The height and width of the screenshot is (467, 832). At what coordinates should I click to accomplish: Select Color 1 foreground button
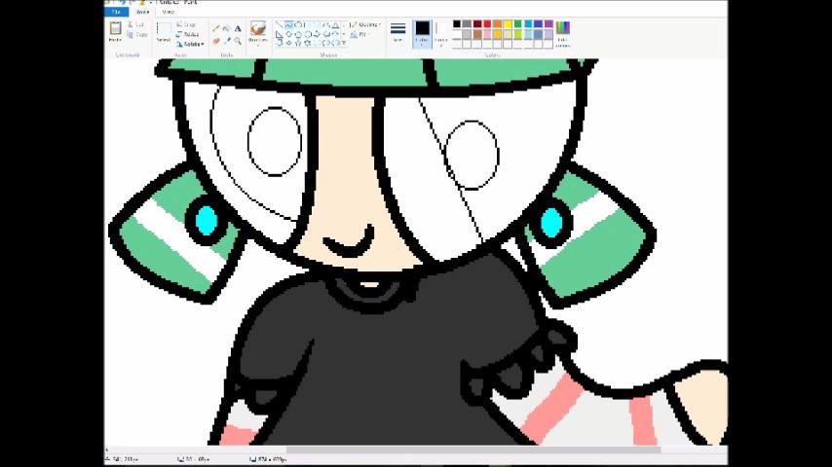point(423,34)
